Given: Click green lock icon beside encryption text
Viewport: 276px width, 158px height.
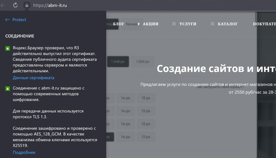Looking at the screenshot, I should click(8, 88).
